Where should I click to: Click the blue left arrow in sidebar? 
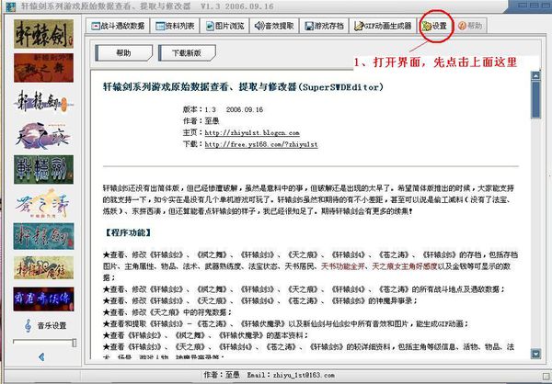(x=41, y=357)
